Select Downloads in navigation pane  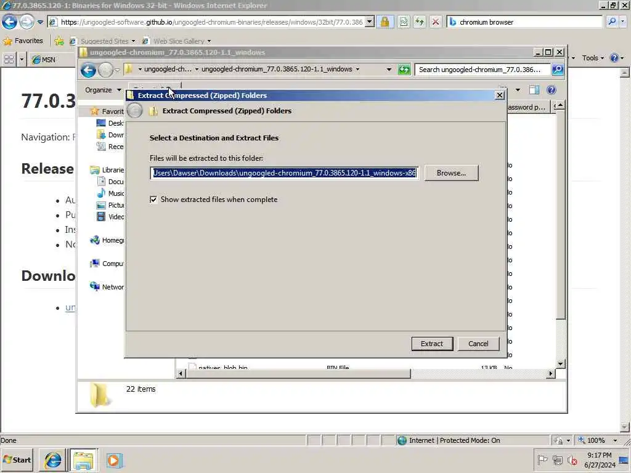coord(110,135)
